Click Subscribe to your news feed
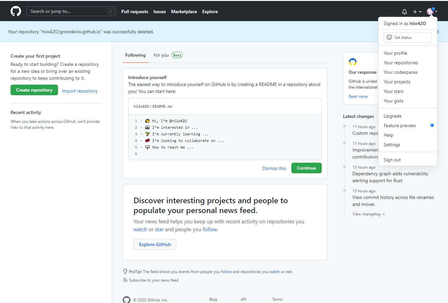The image size is (448, 303). pyautogui.click(x=154, y=280)
